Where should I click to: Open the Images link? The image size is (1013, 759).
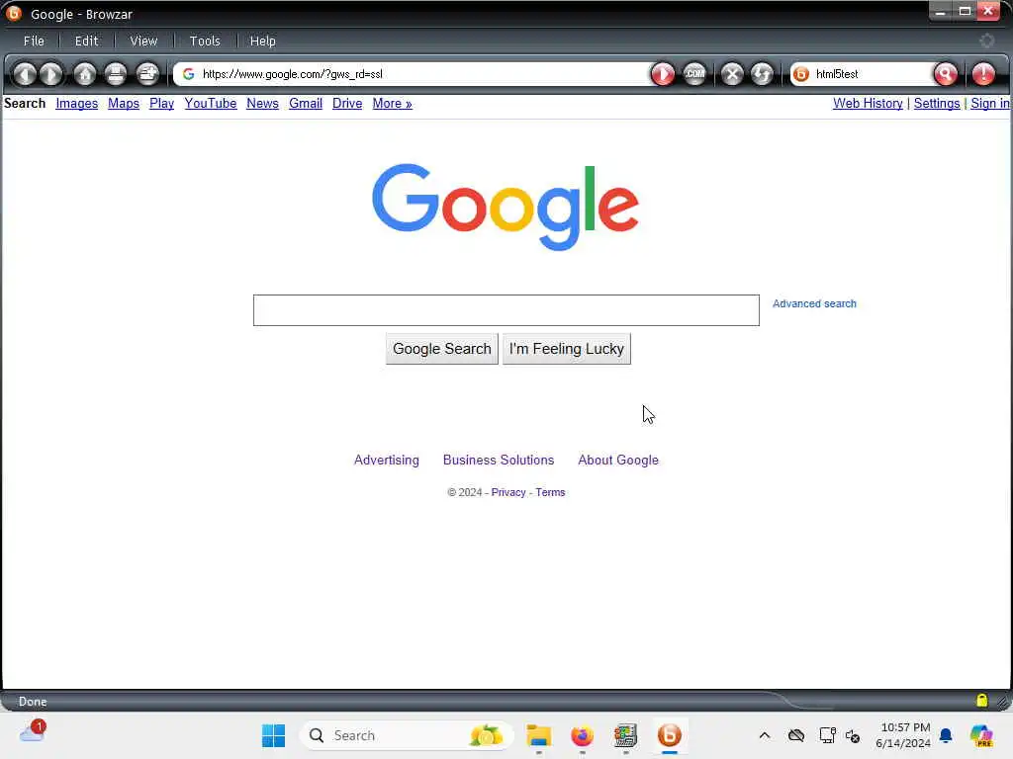pos(77,103)
